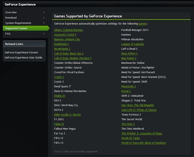The image size is (194, 157).
Task: Click the Related Links panel heading
Action: 14,44
